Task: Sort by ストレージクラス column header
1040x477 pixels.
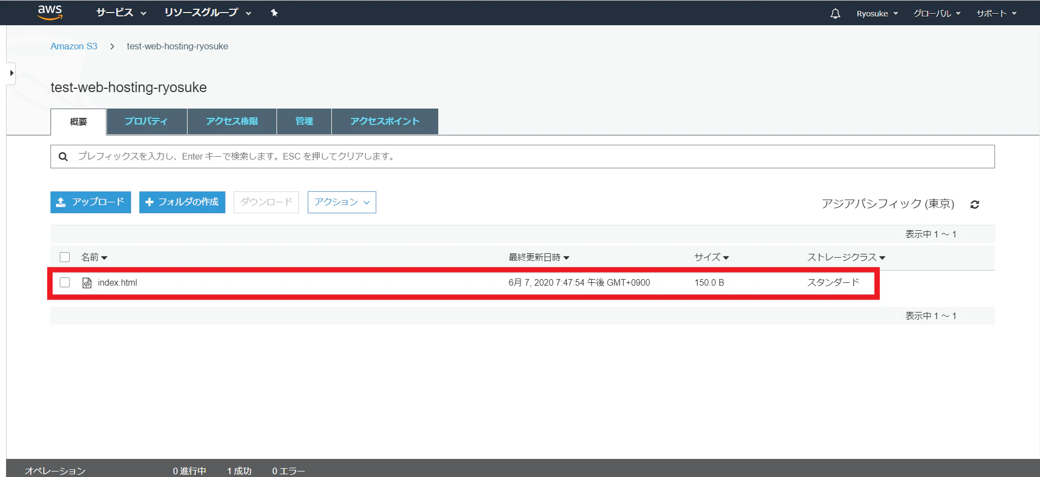Action: (846, 257)
